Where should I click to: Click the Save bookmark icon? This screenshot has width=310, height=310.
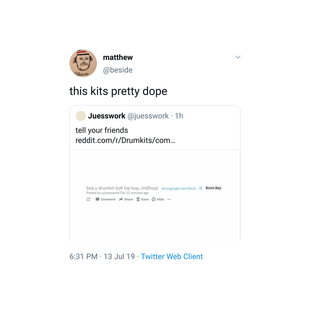[138, 199]
